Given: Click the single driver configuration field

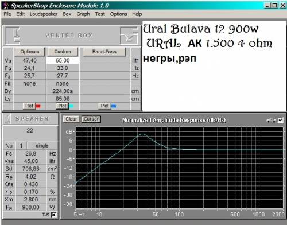Looking at the screenshot, I should (42, 146).
